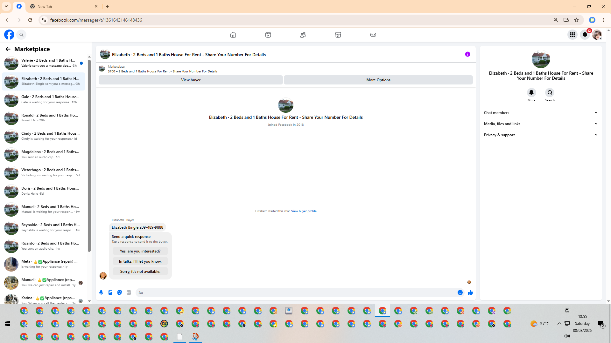Open Manuel's house rental conversation

(44, 209)
